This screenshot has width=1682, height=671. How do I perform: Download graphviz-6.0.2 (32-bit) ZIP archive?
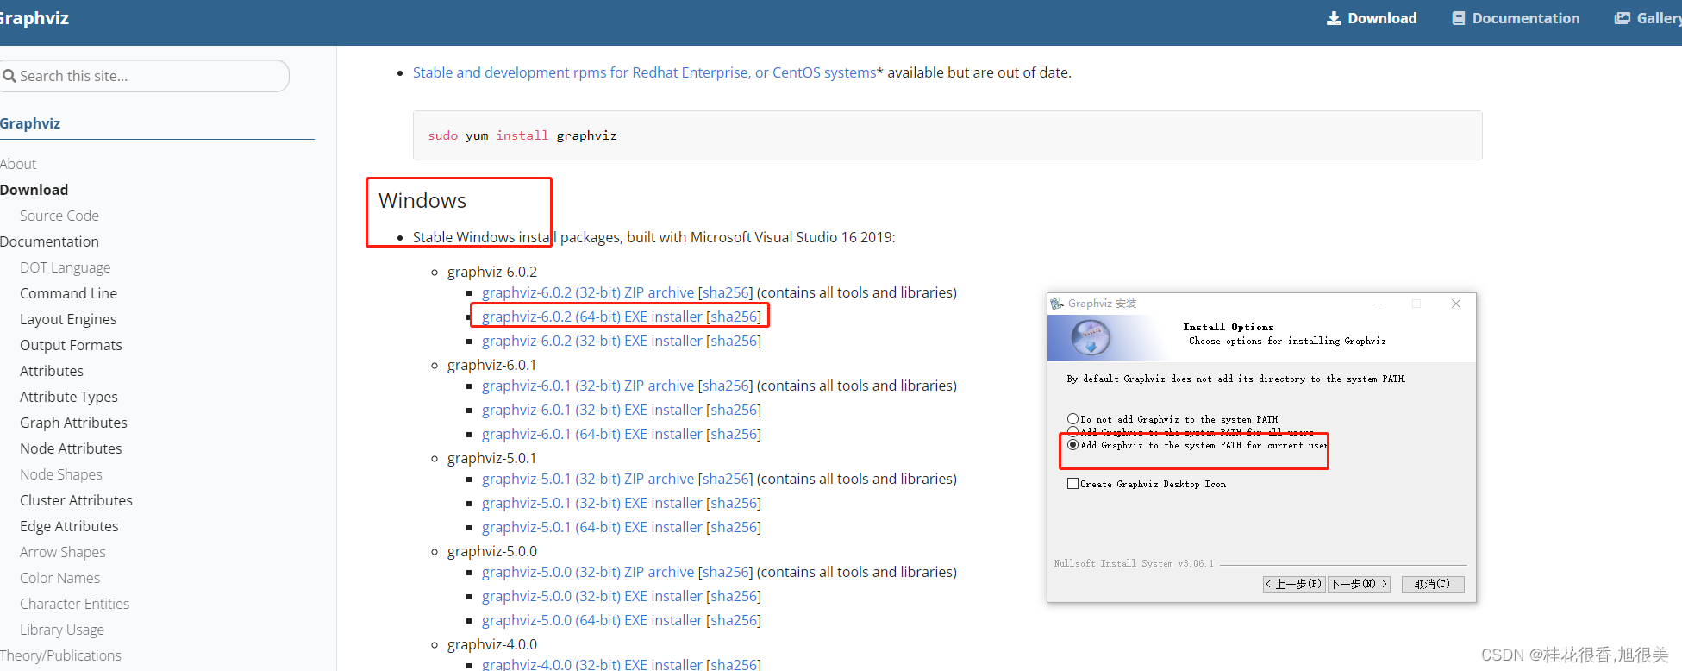(588, 292)
